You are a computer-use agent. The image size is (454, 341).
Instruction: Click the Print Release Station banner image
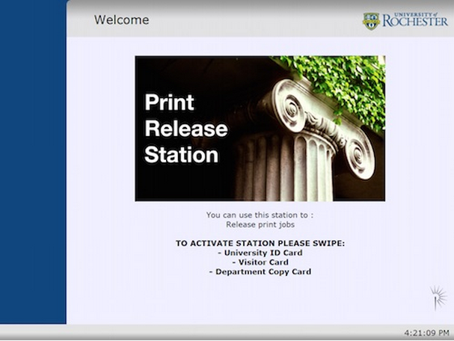[260, 129]
